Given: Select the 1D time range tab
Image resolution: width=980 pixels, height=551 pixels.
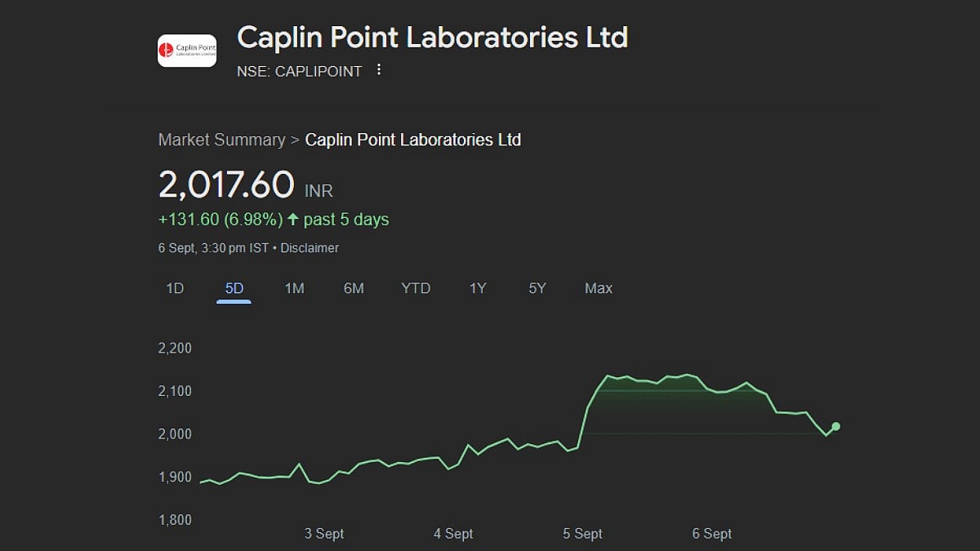Looking at the screenshot, I should (175, 288).
